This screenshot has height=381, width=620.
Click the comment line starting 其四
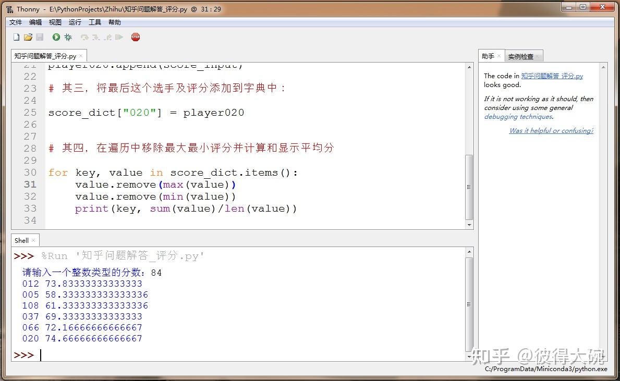coord(191,148)
